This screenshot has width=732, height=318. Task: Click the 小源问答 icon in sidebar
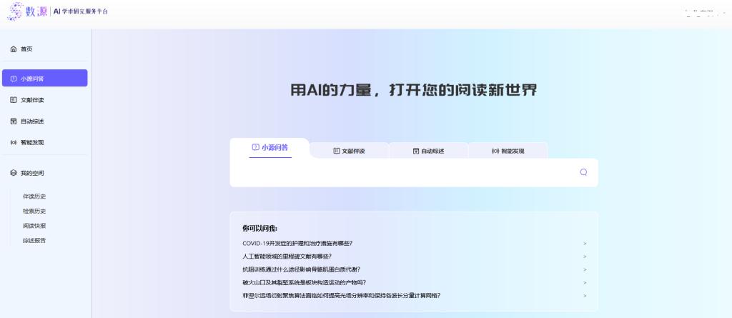point(13,79)
